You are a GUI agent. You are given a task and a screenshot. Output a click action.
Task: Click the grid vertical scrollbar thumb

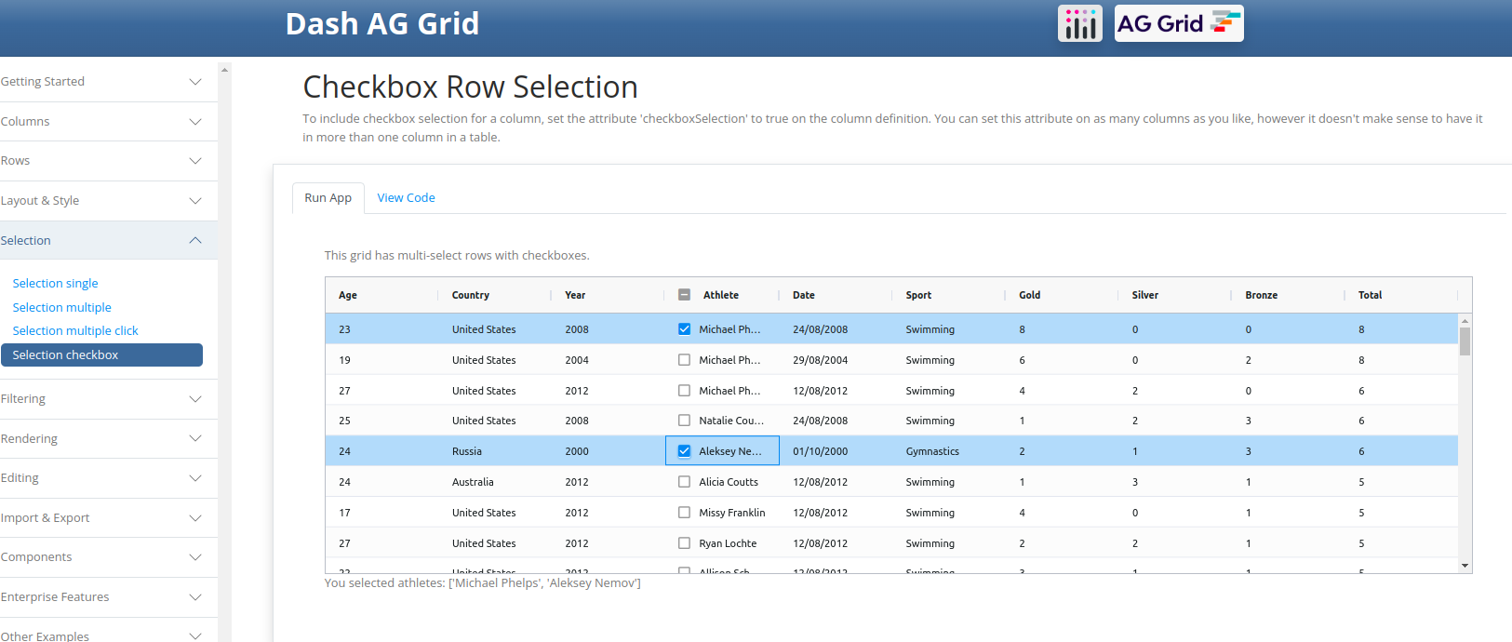click(1465, 341)
